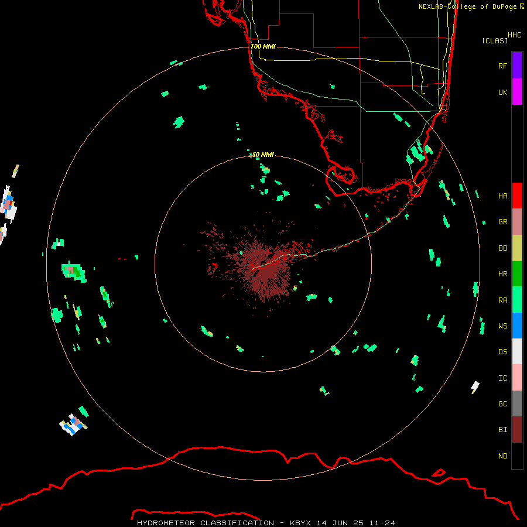Click the UK legend label
Screen dimensions: 527x527
pyautogui.click(x=502, y=92)
